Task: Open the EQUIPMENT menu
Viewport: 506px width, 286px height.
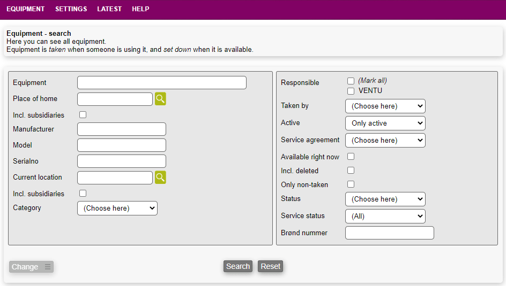Action: click(x=26, y=9)
